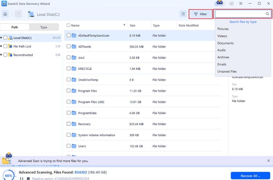Click the robot assistant avatar in title bar
The image size is (273, 180).
click(220, 3)
